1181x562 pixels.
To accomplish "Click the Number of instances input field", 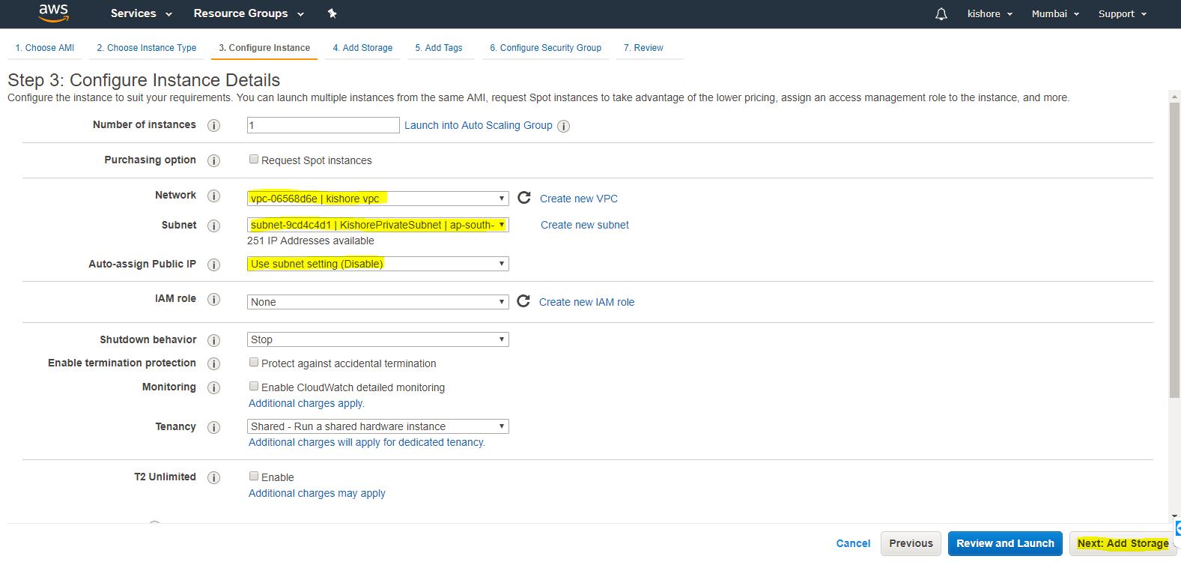I will (323, 125).
